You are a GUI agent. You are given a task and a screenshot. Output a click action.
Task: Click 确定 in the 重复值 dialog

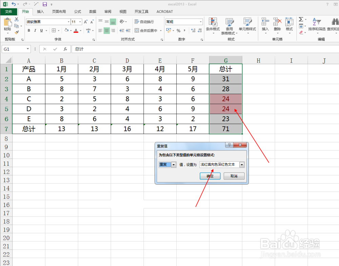pos(210,176)
